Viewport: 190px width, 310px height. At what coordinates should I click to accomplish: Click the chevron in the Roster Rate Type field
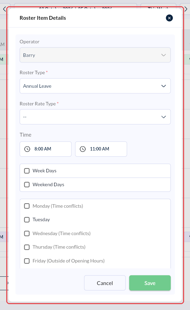click(164, 117)
